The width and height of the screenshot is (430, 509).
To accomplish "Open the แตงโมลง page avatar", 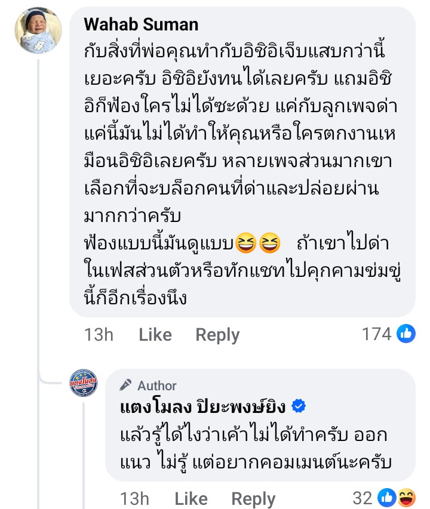I will click(x=84, y=383).
